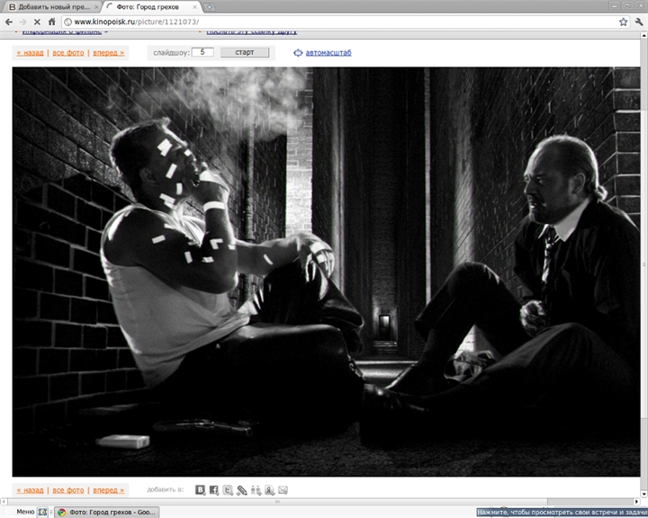Open the bottom 'все фото' link
The image size is (648, 518).
coord(68,490)
